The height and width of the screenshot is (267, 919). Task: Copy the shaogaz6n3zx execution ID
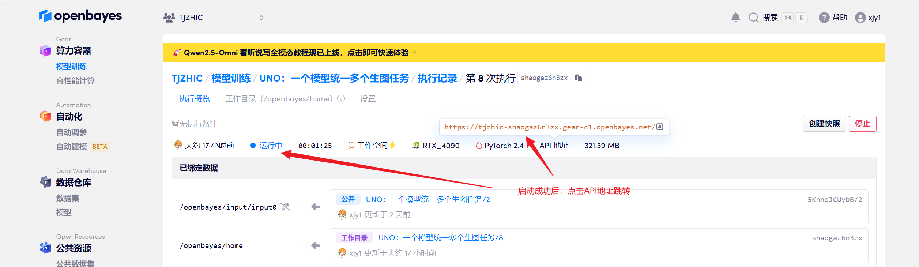point(578,78)
